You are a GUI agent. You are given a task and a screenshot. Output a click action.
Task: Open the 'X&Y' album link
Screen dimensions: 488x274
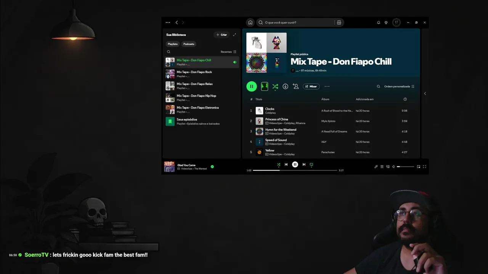tap(324, 142)
